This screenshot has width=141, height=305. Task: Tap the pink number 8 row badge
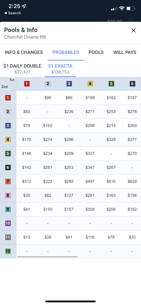click(x=8, y=195)
